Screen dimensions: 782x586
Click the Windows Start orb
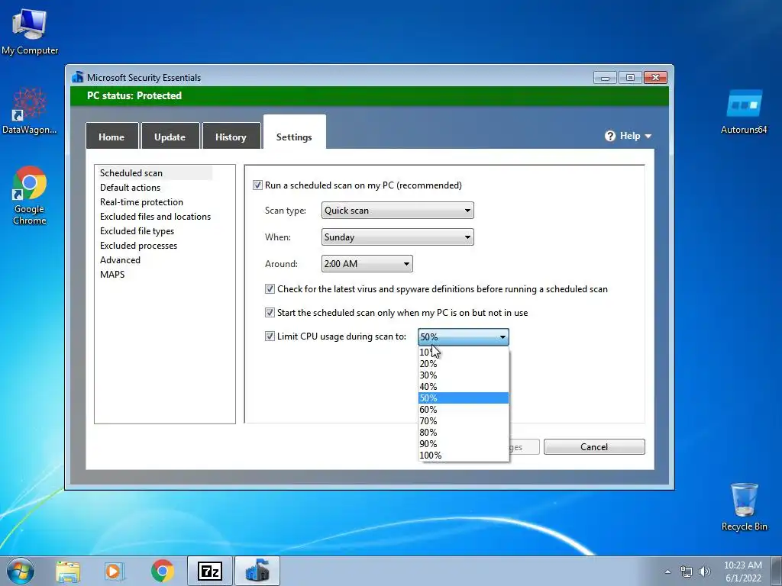(21, 571)
